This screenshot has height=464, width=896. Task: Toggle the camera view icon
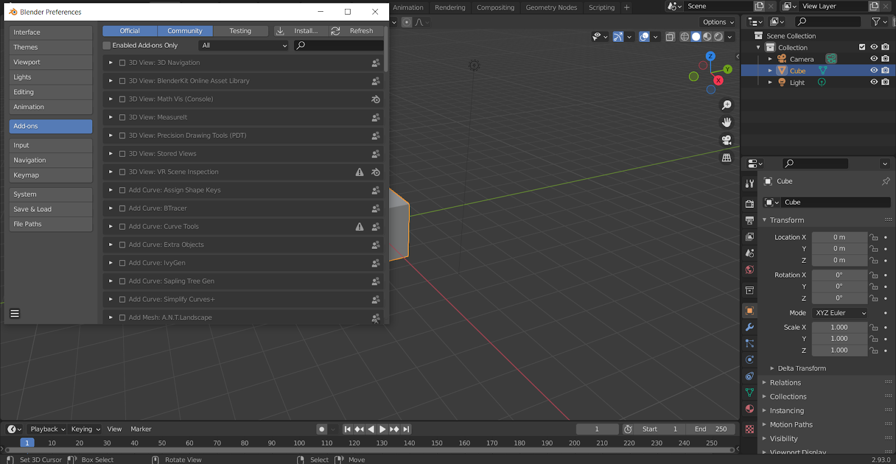726,140
